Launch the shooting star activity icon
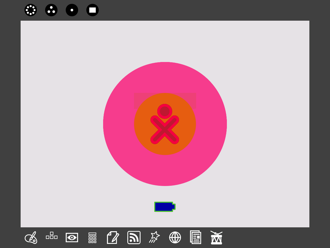 point(154,237)
